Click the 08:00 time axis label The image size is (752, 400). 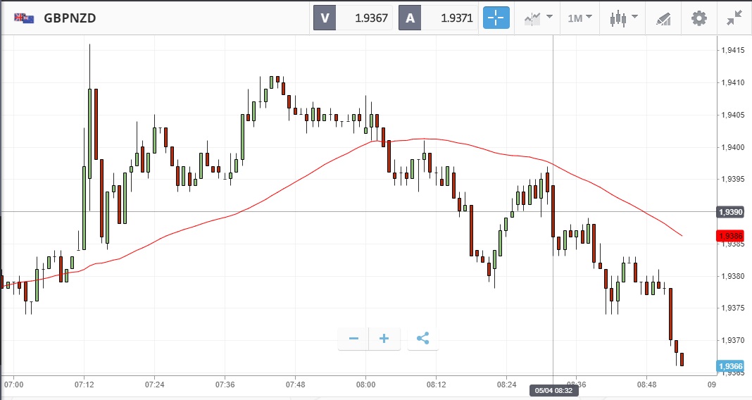[x=365, y=385]
